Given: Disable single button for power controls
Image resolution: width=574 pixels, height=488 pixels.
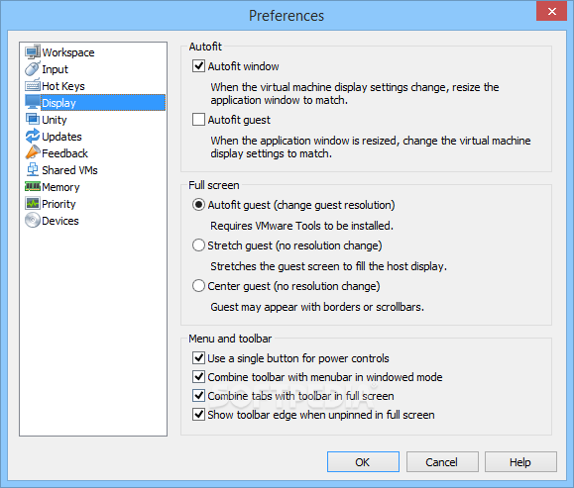Looking at the screenshot, I should (198, 358).
